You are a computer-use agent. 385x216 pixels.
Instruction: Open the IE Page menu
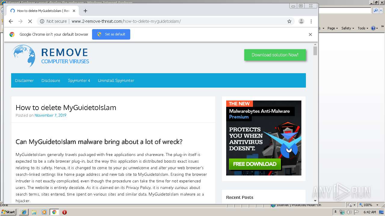click(x=332, y=28)
